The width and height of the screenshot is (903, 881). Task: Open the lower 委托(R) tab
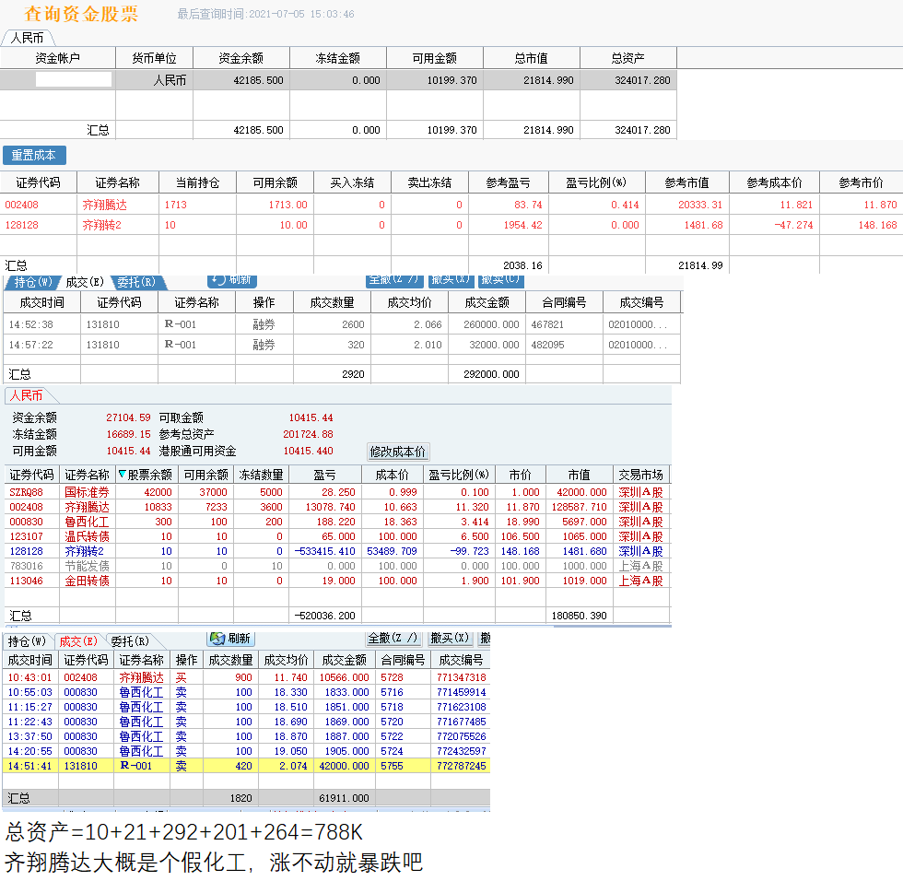coord(130,641)
